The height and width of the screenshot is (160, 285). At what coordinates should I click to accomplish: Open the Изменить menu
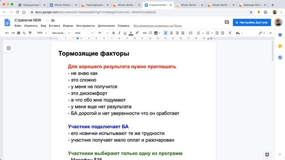(x=31, y=26)
